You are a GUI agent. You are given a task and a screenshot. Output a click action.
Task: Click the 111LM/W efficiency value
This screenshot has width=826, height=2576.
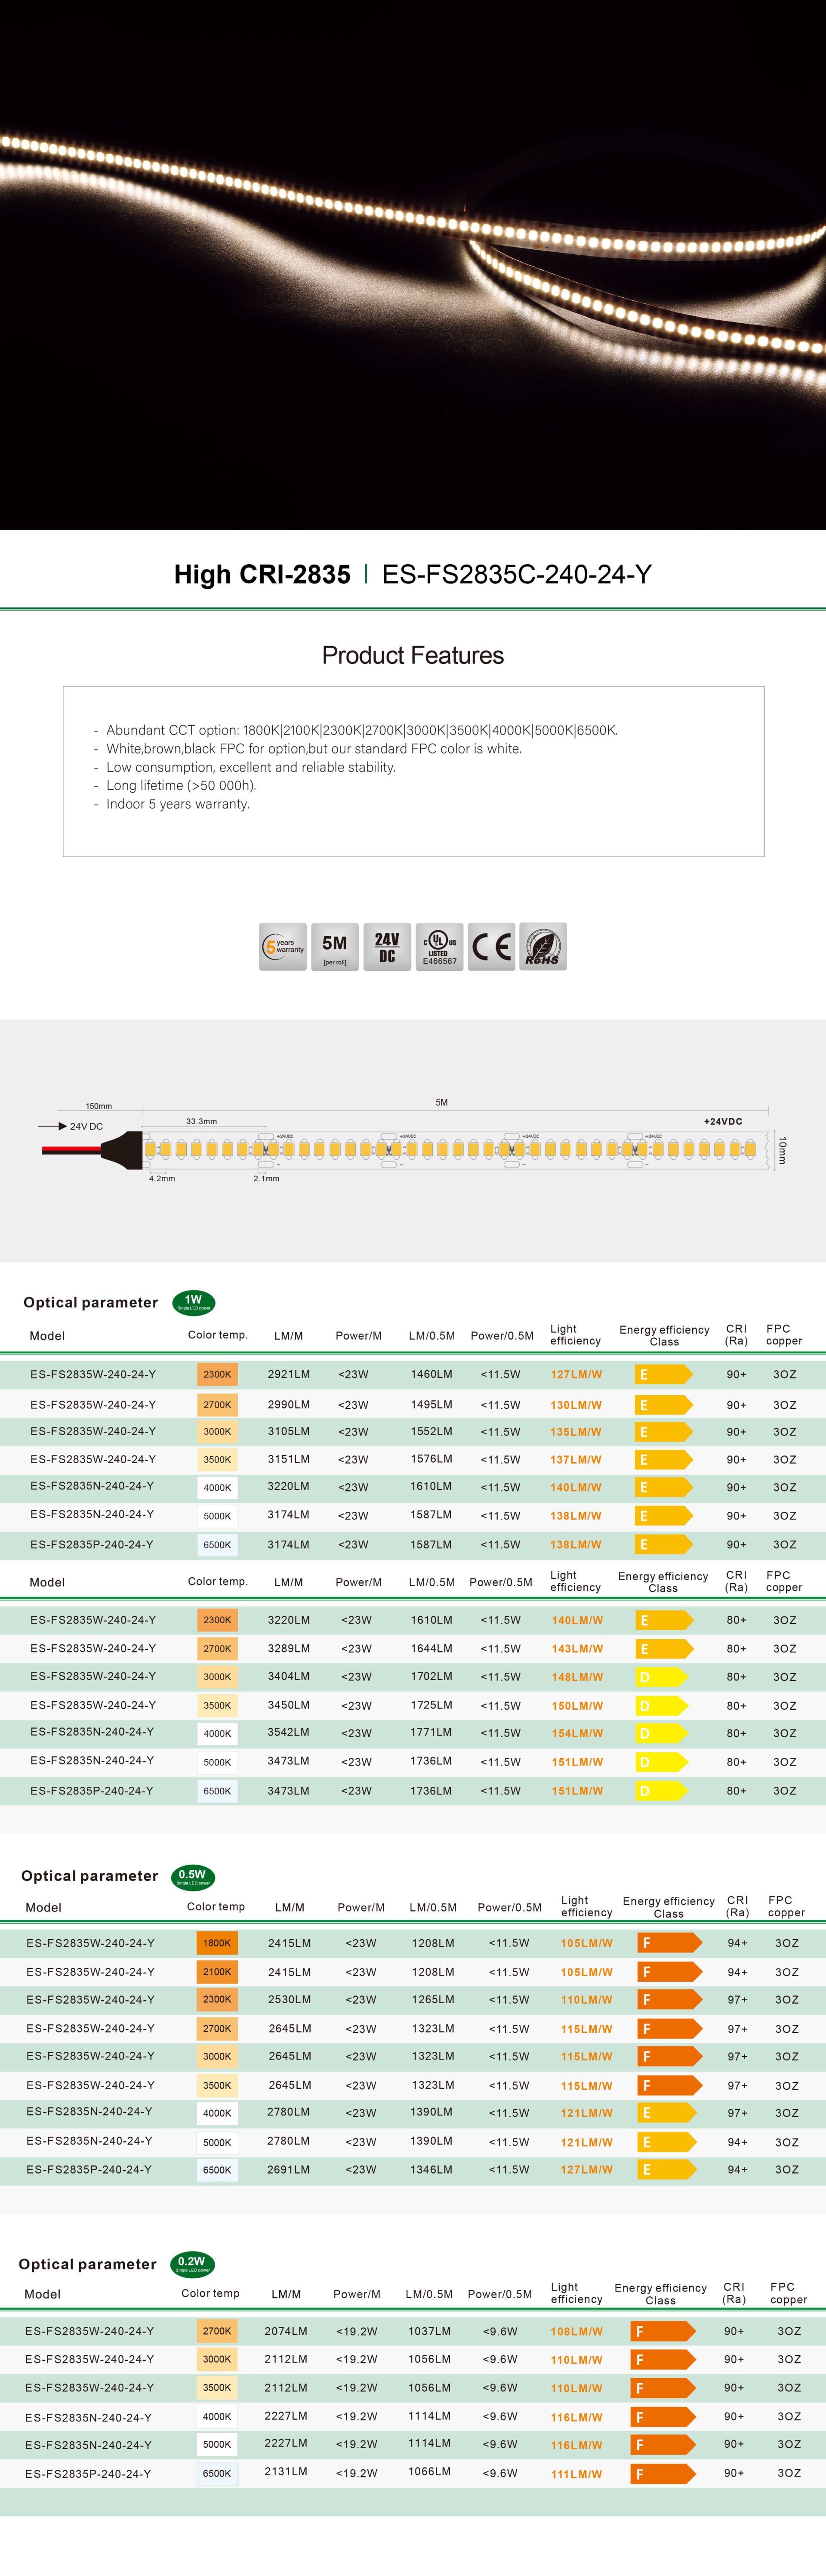pyautogui.click(x=576, y=2474)
